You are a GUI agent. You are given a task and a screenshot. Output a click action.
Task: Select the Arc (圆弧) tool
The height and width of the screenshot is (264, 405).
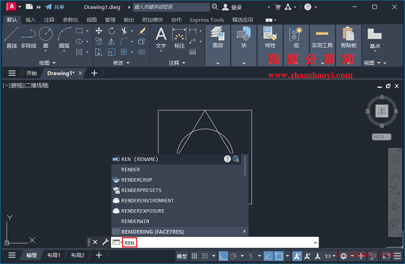[x=64, y=38]
